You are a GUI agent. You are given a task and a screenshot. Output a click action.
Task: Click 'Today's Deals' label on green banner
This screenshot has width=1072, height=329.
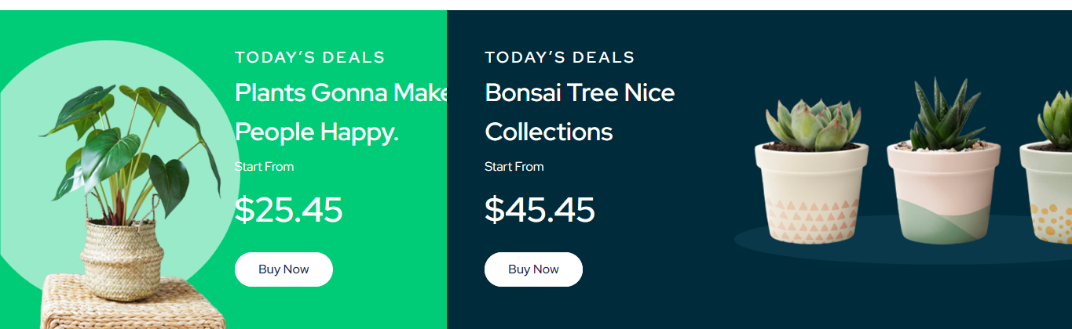[x=309, y=57]
